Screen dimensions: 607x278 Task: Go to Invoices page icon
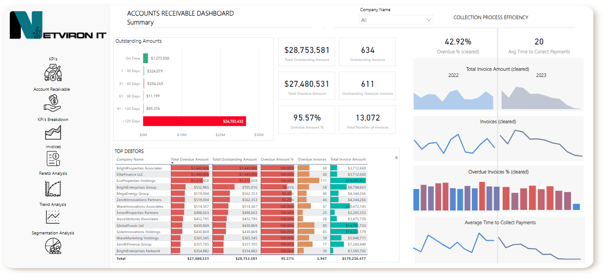point(53,158)
